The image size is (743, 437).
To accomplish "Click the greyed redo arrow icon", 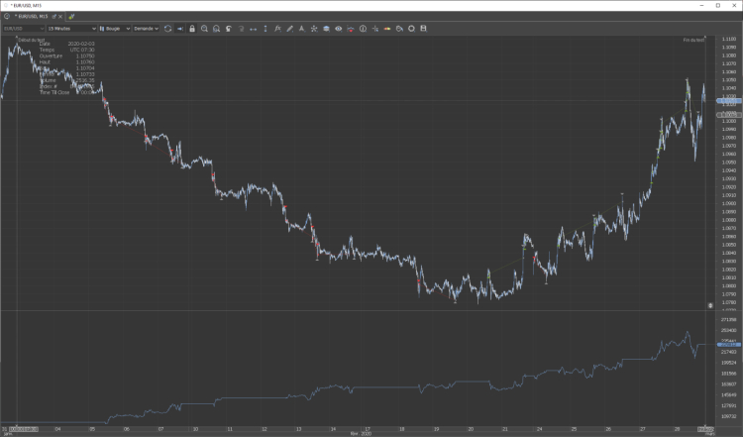I will (x=241, y=29).
